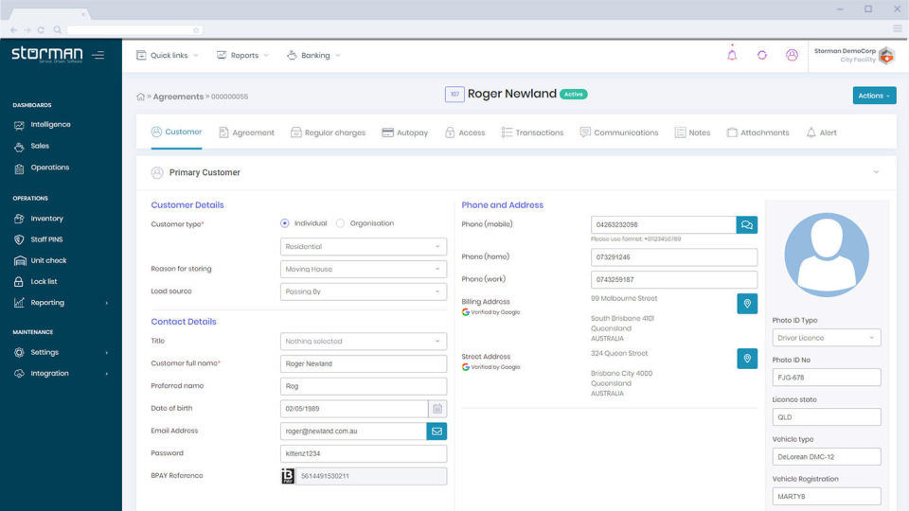
Task: Select the Individual customer type
Action: 285,223
